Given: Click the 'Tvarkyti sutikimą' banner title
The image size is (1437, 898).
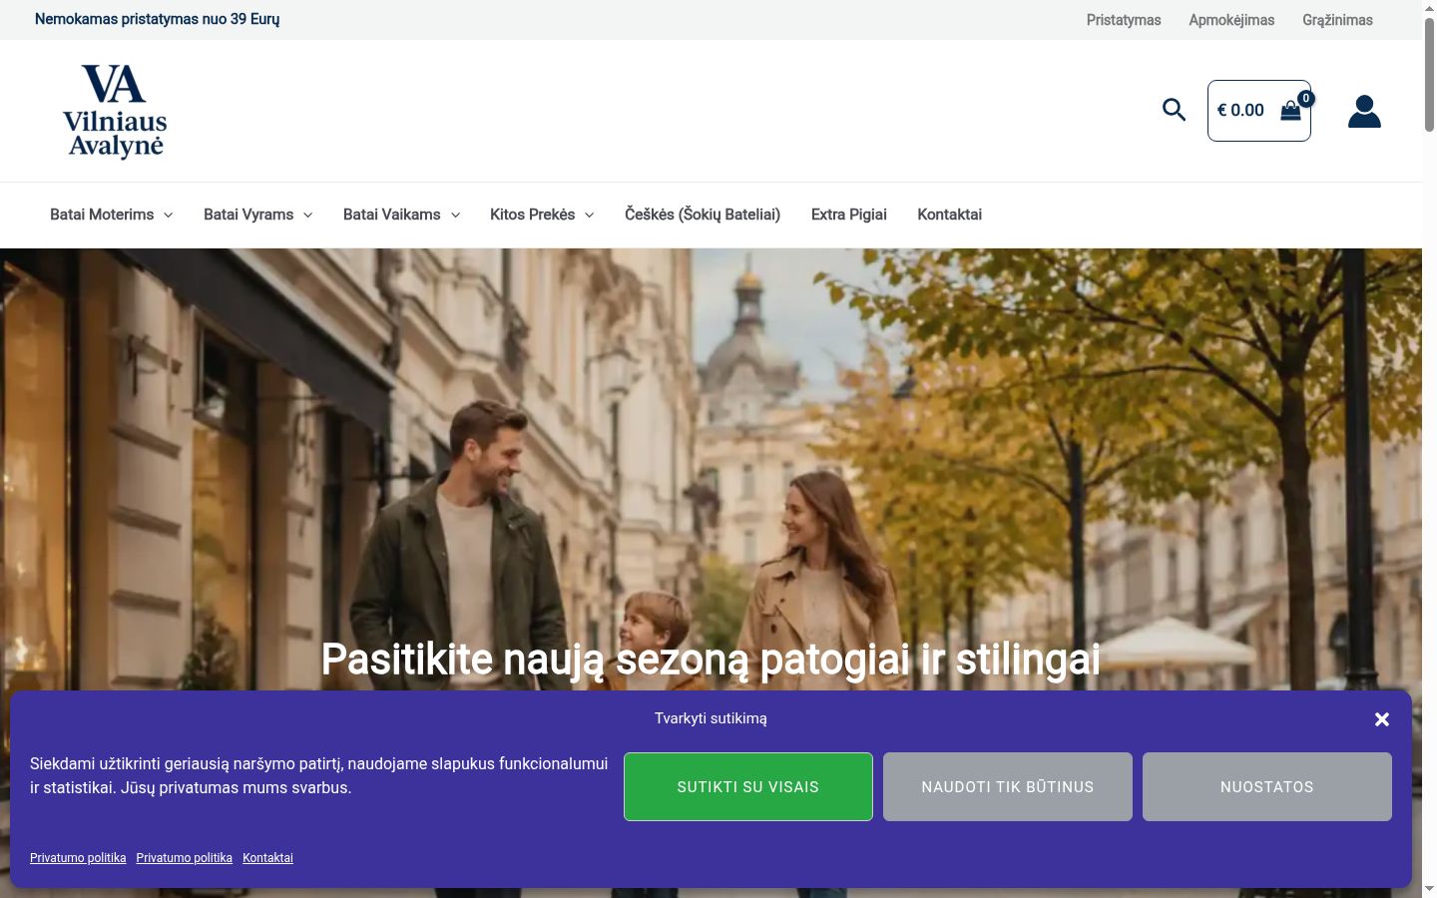Looking at the screenshot, I should (x=711, y=718).
